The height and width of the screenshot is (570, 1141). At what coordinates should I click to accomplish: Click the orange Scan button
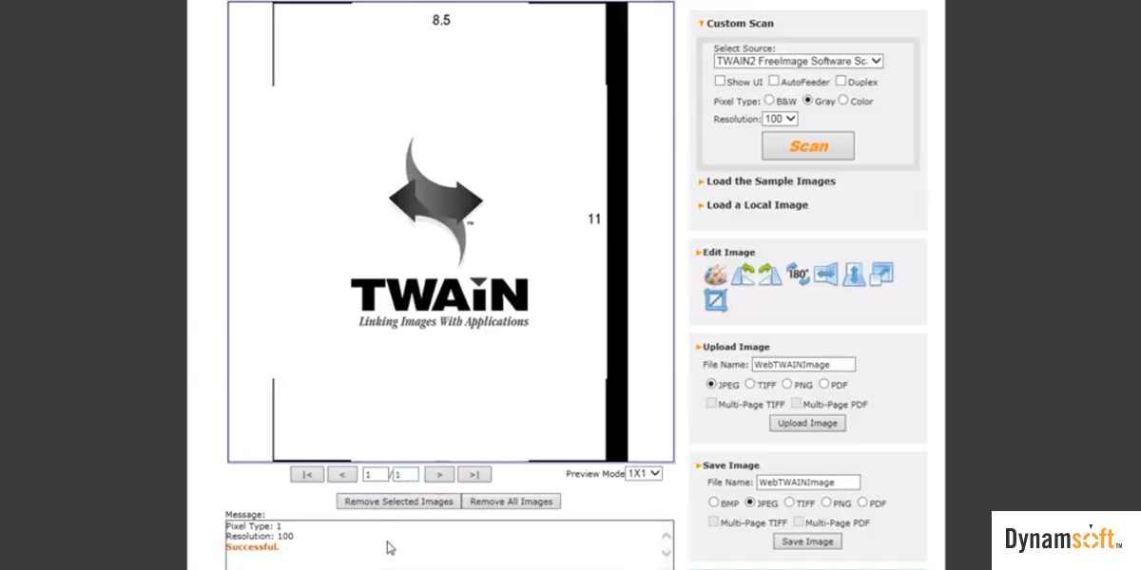[x=807, y=146]
